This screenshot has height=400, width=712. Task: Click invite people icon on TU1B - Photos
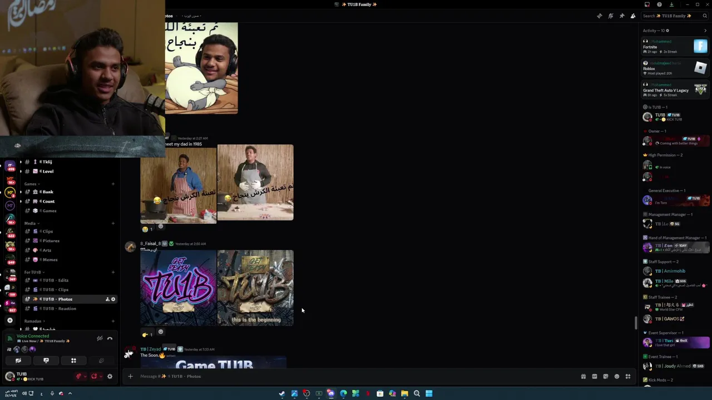(107, 299)
